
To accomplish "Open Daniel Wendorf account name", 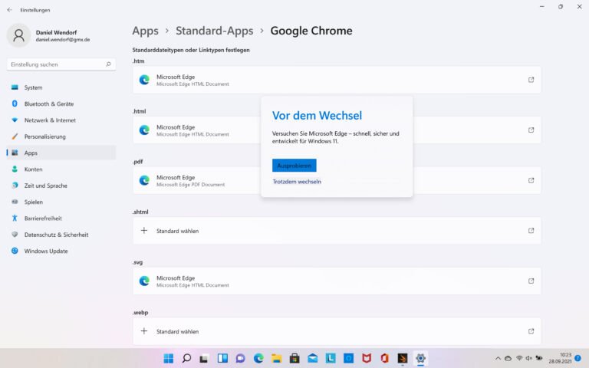I will [56, 32].
